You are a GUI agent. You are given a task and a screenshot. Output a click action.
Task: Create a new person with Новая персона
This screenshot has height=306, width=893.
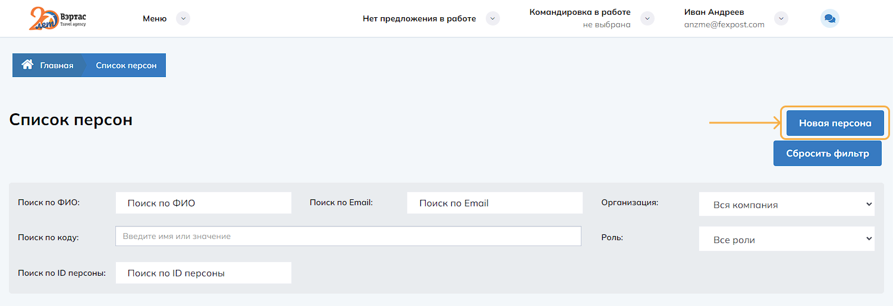pyautogui.click(x=835, y=123)
